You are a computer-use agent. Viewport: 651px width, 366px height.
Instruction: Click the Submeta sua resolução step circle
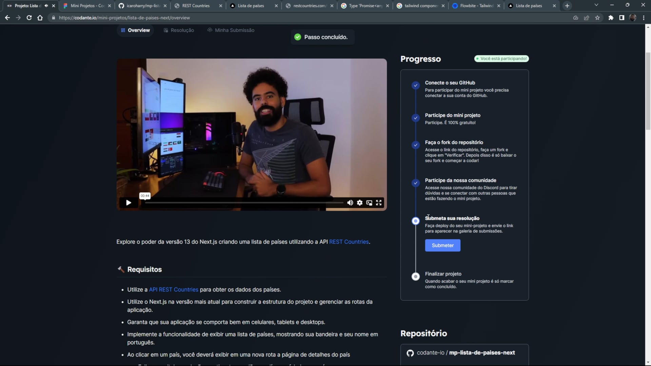(x=415, y=221)
